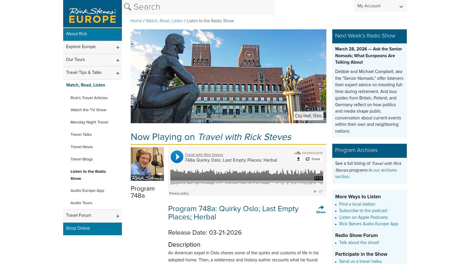470x264 pixels.
Task: Click the 51:35 duration label
Action: (318, 178)
